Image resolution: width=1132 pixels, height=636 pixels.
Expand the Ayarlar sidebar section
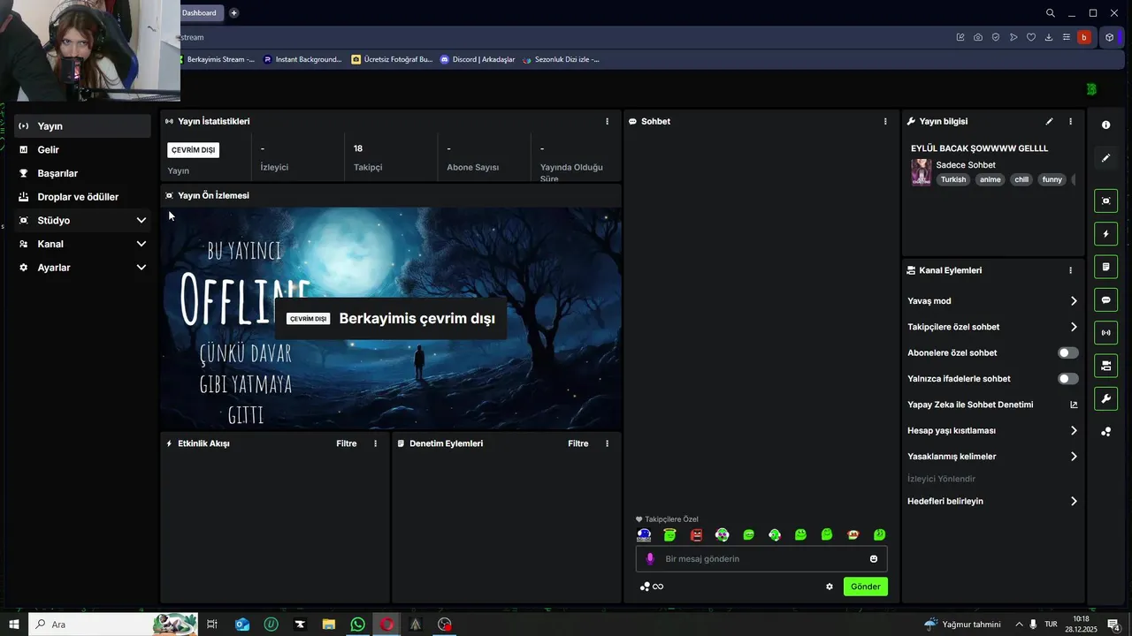coord(83,268)
